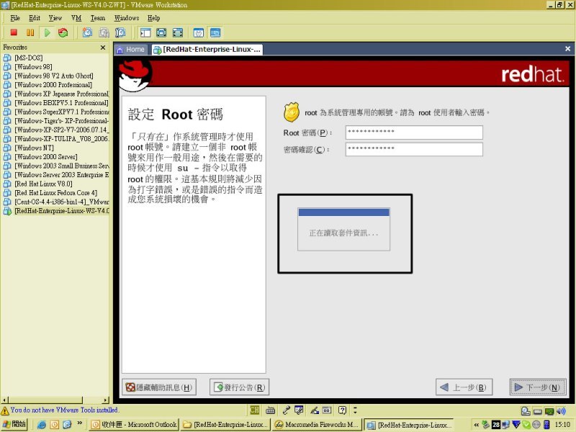This screenshot has width=576, height=432.
Task: Click the 上一步 (B) back button
Action: point(464,387)
